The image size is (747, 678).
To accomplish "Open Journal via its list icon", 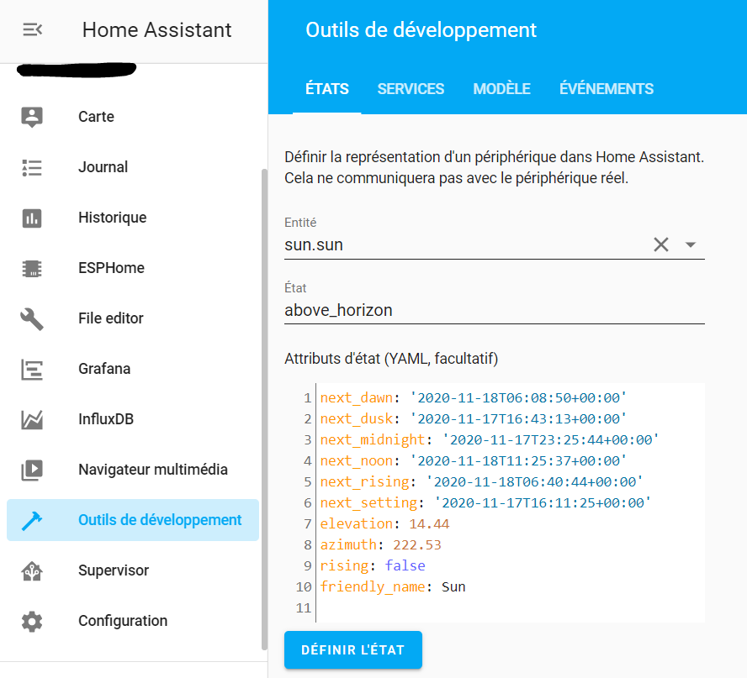I will (x=32, y=167).
